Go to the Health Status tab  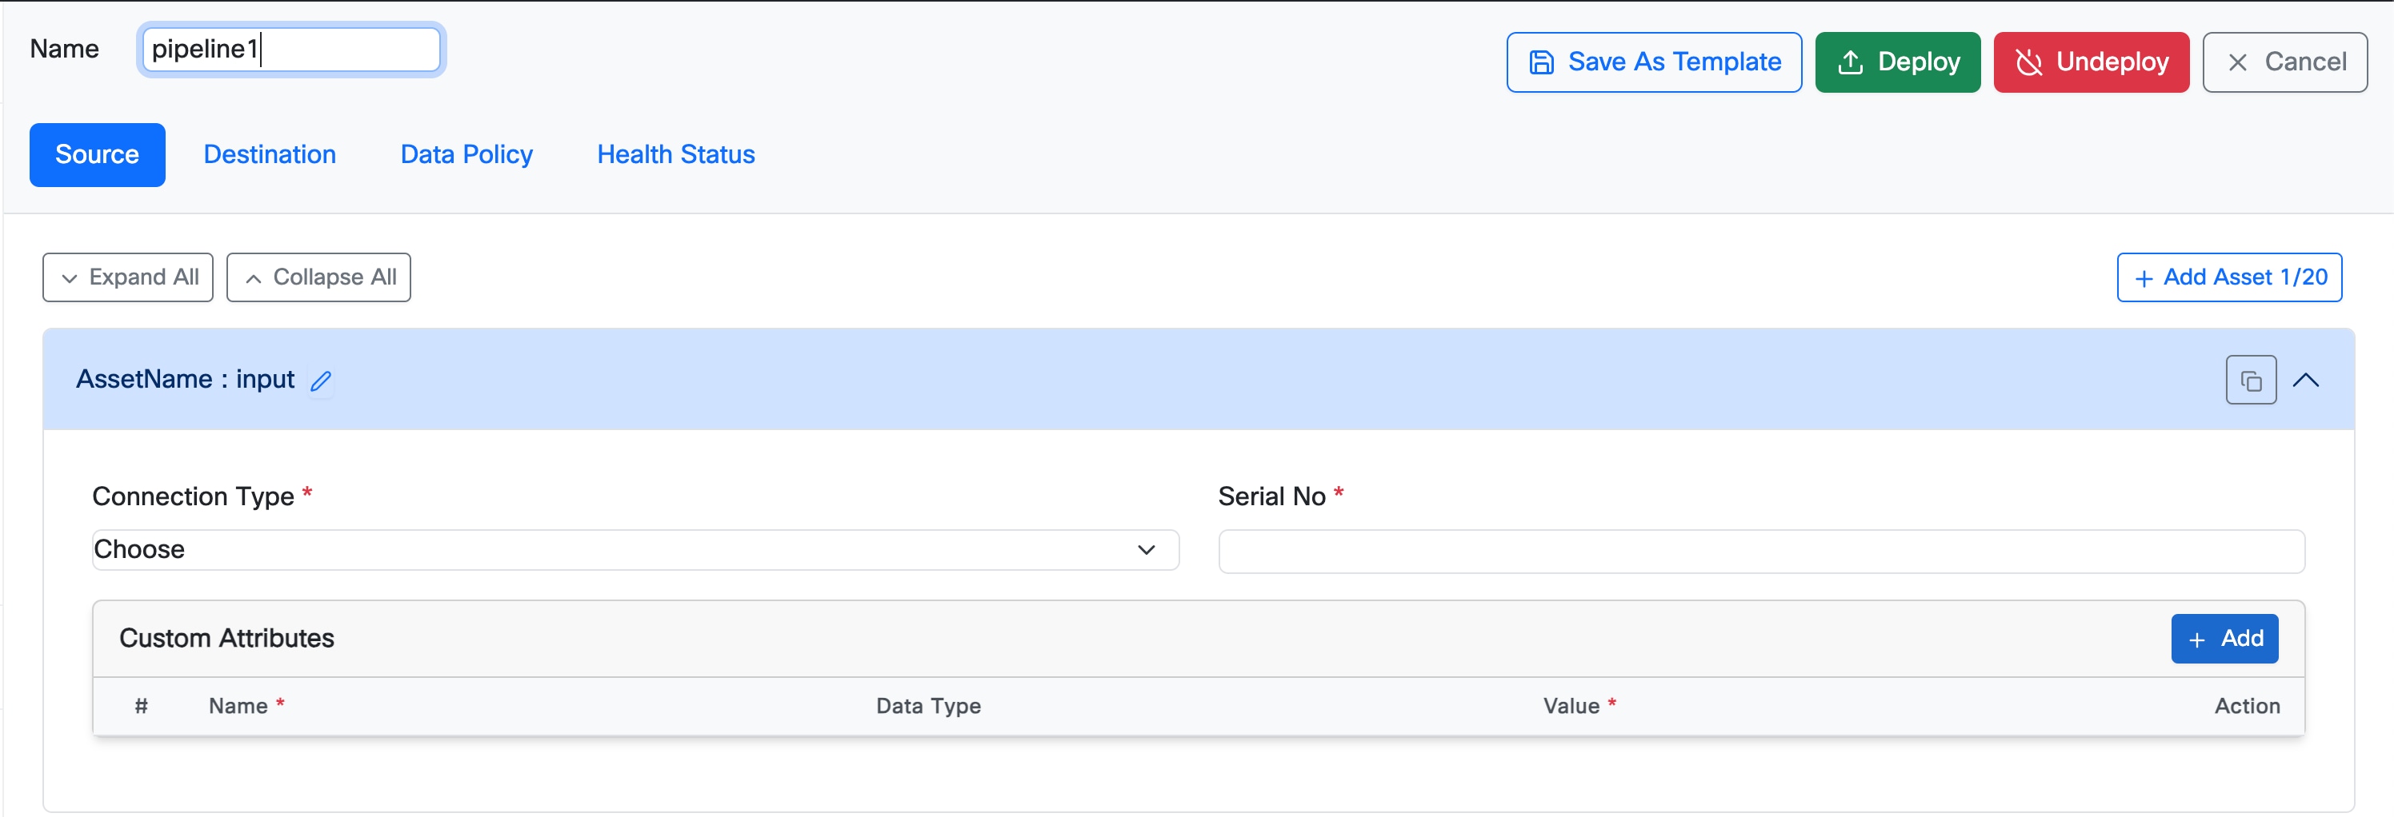675,155
